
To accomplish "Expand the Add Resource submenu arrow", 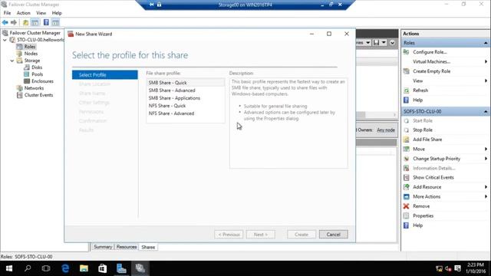I will coord(486,187).
